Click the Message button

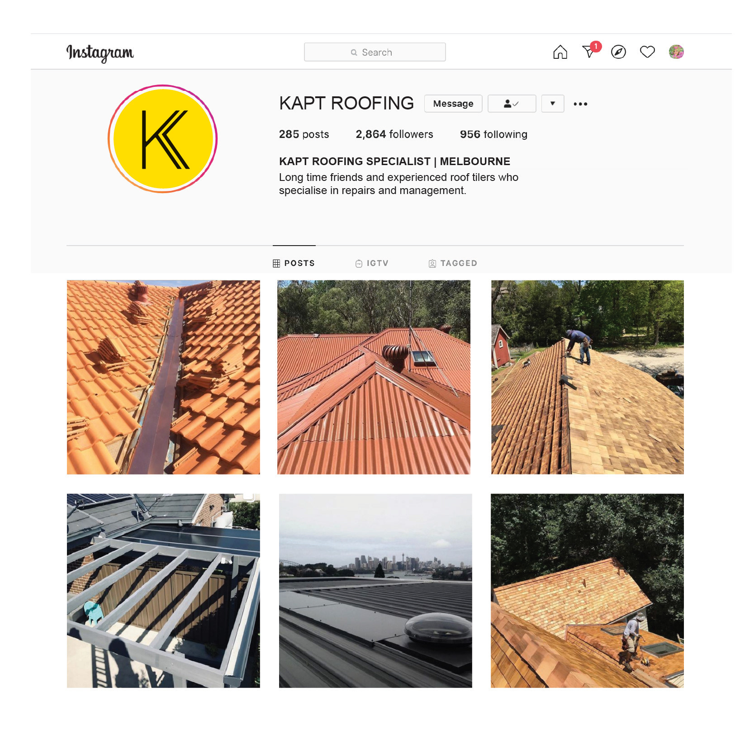(453, 104)
